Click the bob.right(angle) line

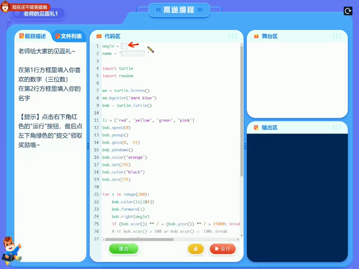(131, 217)
